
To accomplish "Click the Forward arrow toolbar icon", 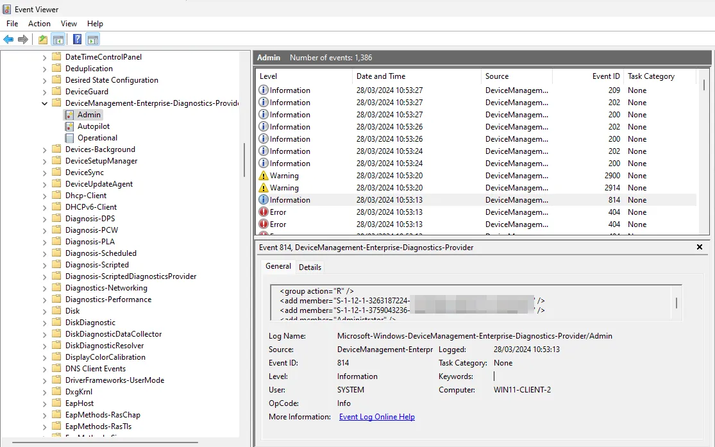I will pyautogui.click(x=23, y=40).
